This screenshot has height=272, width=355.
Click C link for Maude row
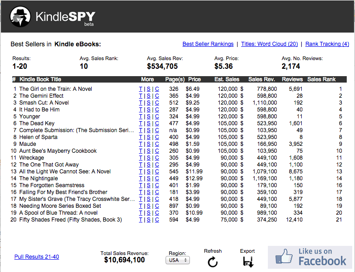pos(157,144)
